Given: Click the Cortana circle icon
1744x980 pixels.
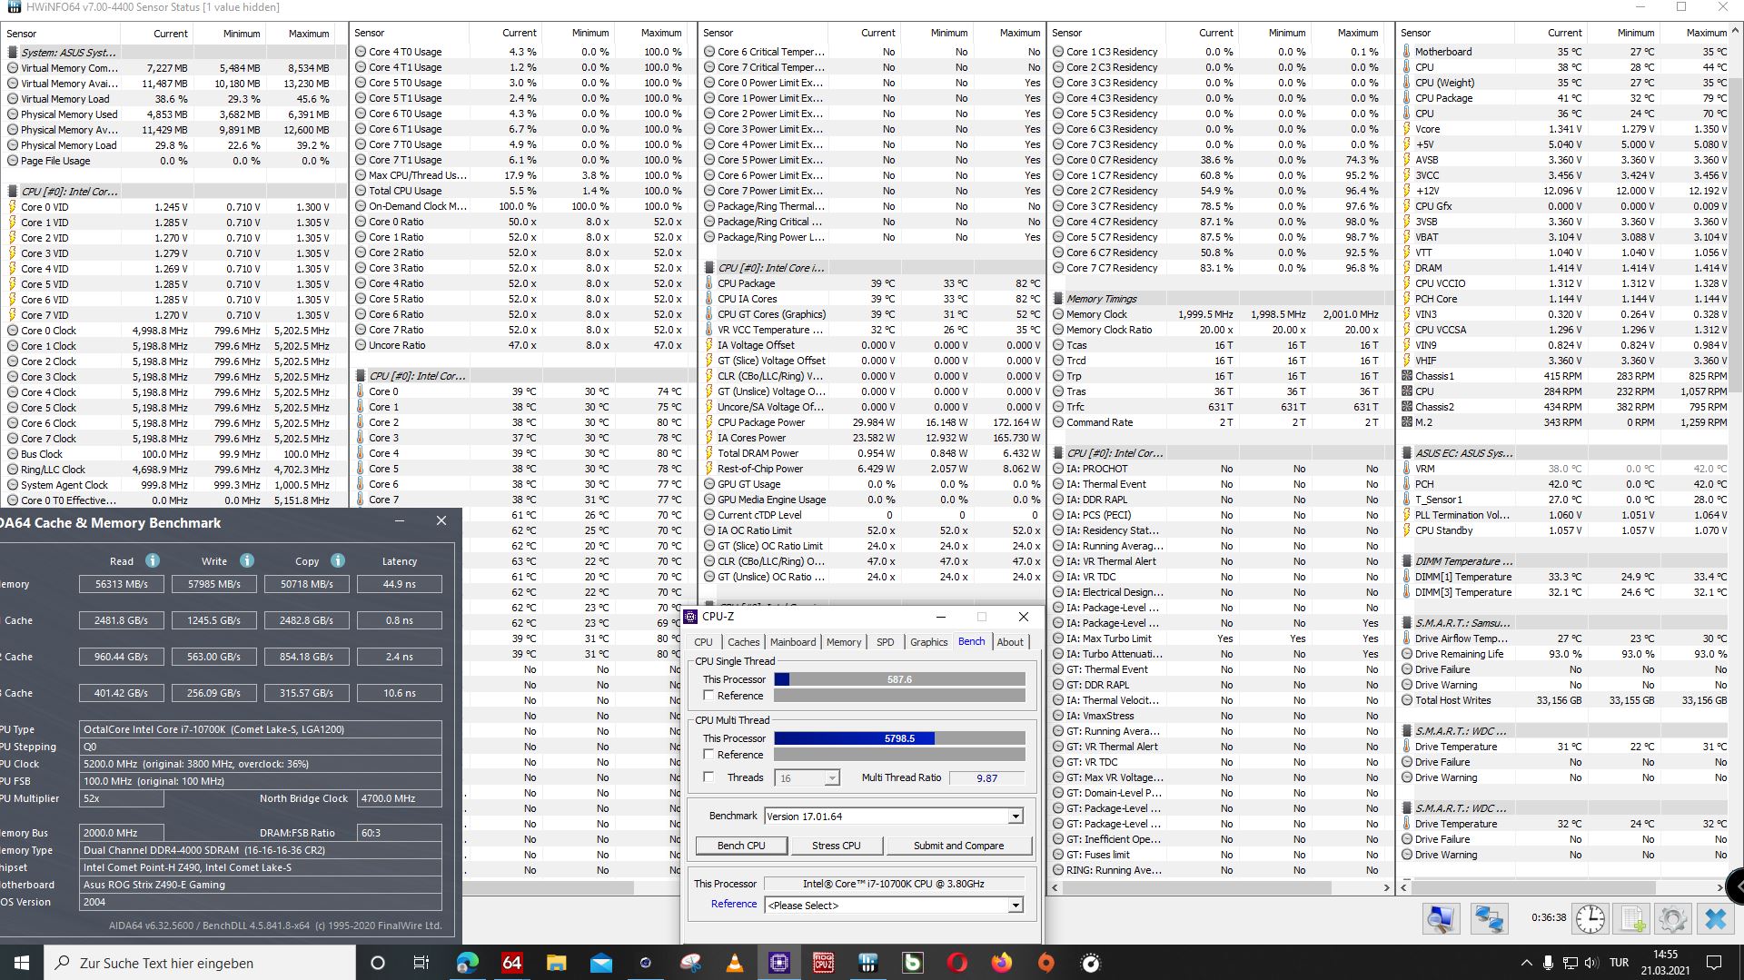Looking at the screenshot, I should (378, 963).
